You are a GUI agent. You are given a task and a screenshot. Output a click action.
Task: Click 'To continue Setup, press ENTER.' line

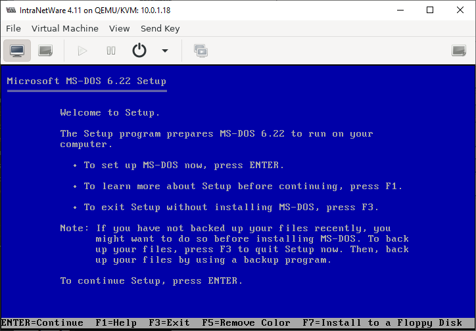point(151,280)
